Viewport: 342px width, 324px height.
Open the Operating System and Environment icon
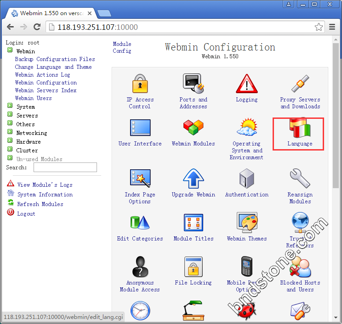coord(247,127)
